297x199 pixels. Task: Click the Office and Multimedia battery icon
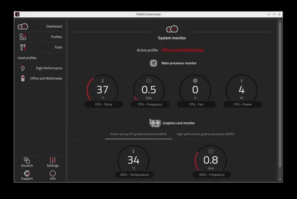point(23,79)
